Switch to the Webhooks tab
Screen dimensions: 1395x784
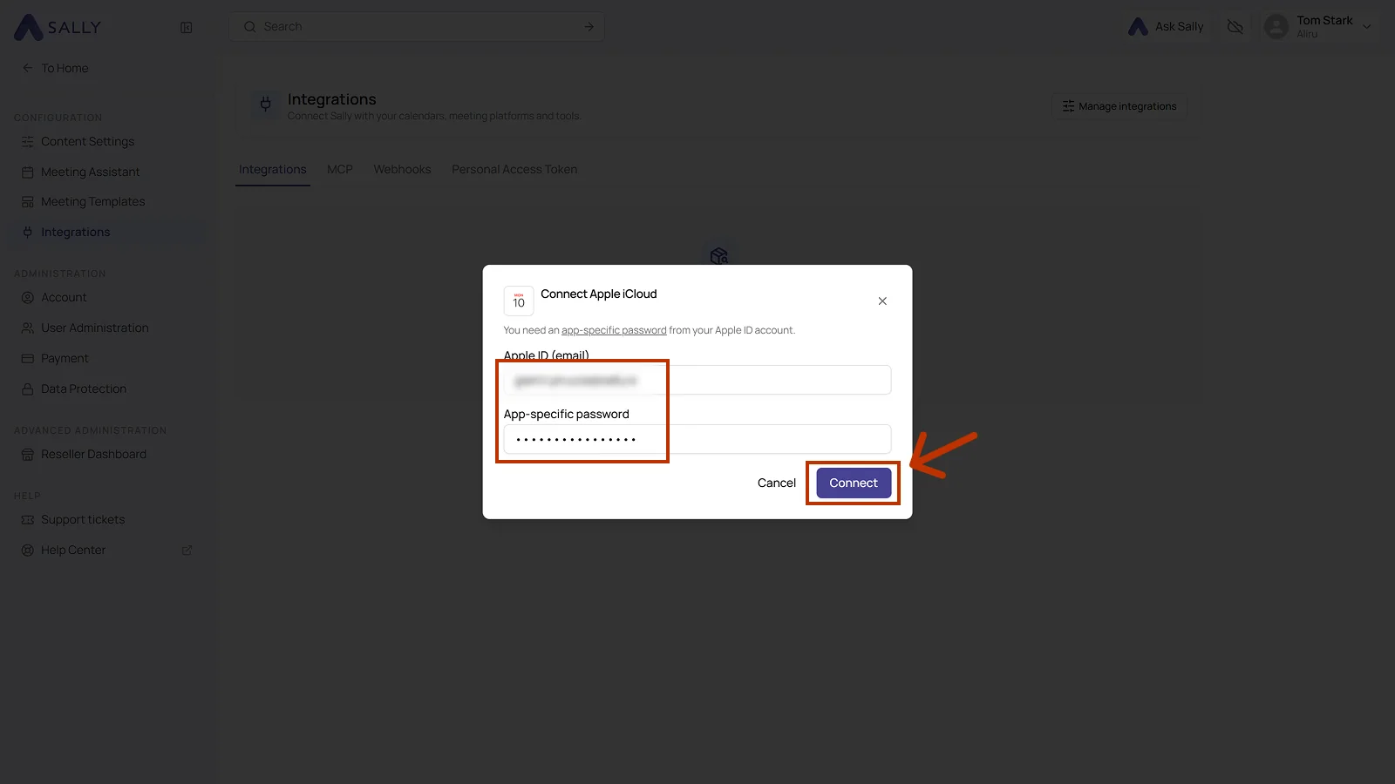[402, 169]
